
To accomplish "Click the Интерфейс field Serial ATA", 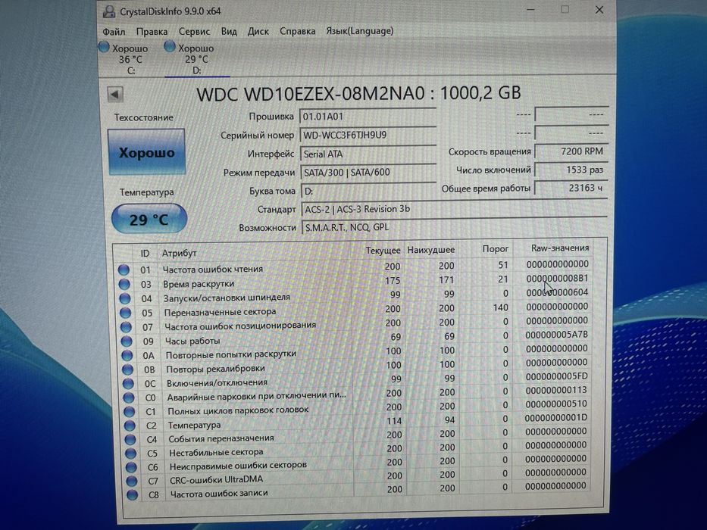I will pyautogui.click(x=368, y=154).
